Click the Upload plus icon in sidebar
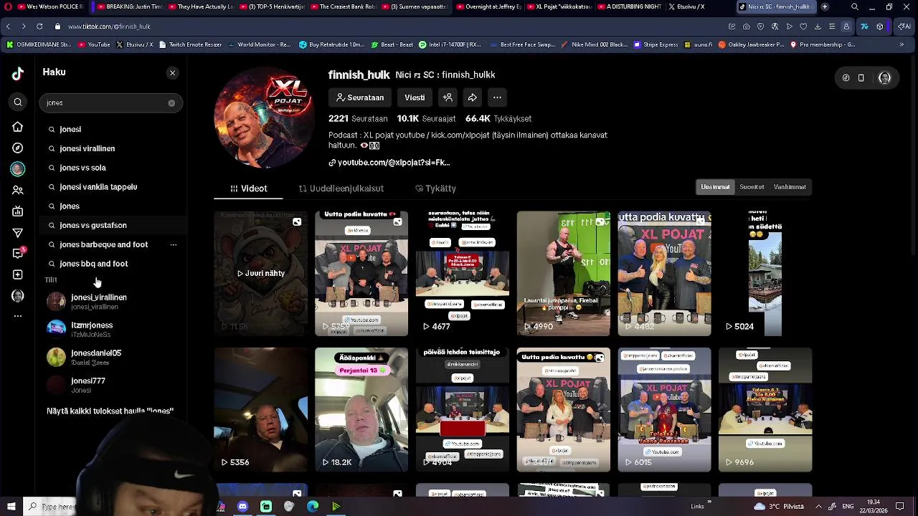 click(x=18, y=274)
